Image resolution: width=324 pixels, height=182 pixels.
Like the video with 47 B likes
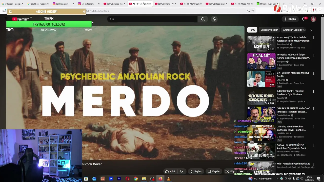pos(170,171)
